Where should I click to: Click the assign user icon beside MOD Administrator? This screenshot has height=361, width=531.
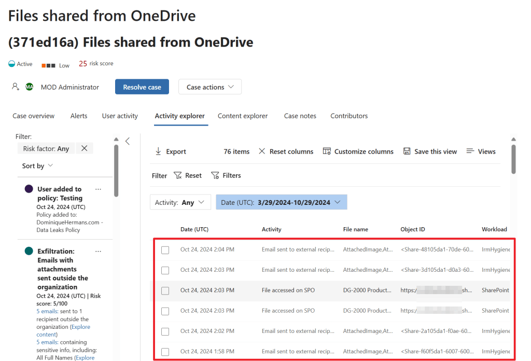coord(16,87)
